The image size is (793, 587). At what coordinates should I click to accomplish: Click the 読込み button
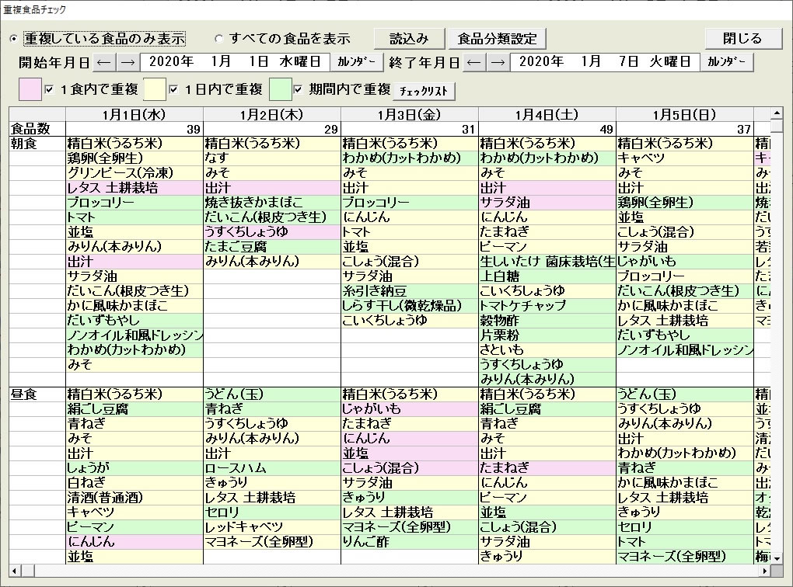[409, 39]
